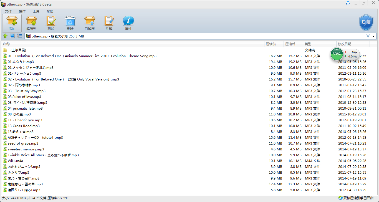Image resolution: width=379 pixels, height=202 pixels.
Task: Open the 帮助 menu
Action: 50,11
